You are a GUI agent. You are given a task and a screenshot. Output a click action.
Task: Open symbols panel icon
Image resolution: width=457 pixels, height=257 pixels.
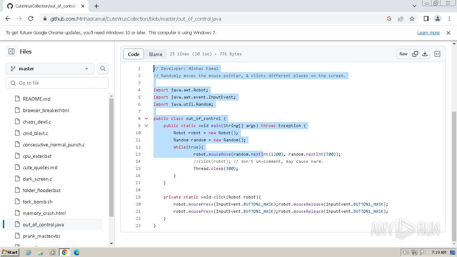pyautogui.click(x=437, y=54)
